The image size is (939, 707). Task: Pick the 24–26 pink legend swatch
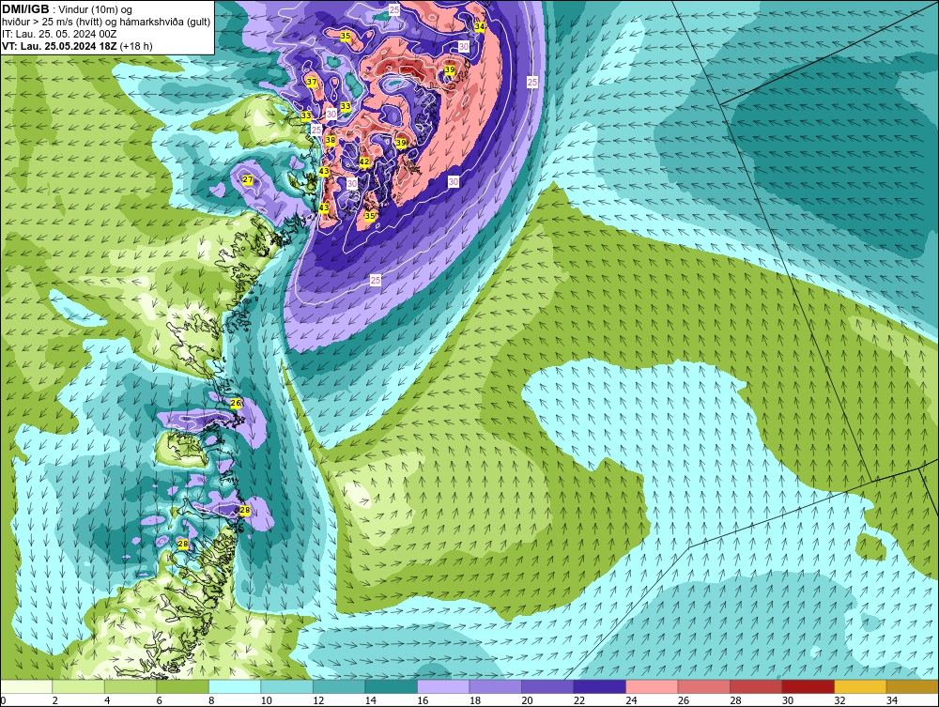(652, 686)
